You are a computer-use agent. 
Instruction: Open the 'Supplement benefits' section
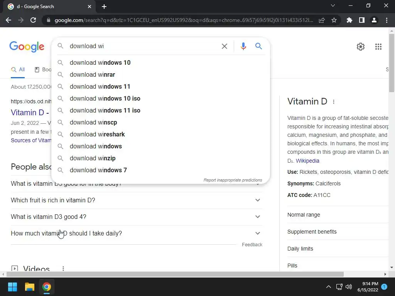338,232
